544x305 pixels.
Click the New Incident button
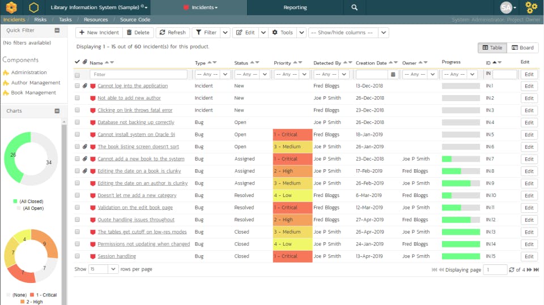[99, 33]
